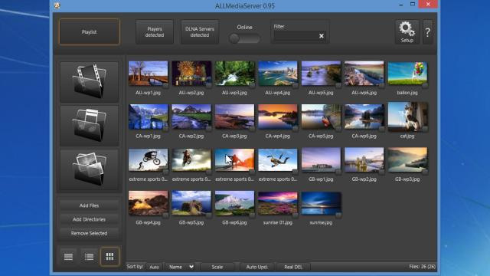Open the Playlist tab
Viewport: 490px width, 276px height.
89,32
